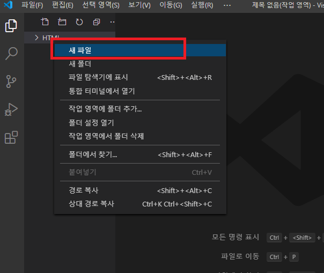Choose 통합 터미널에서 열기
The height and width of the screenshot is (273, 324).
coord(140,91)
